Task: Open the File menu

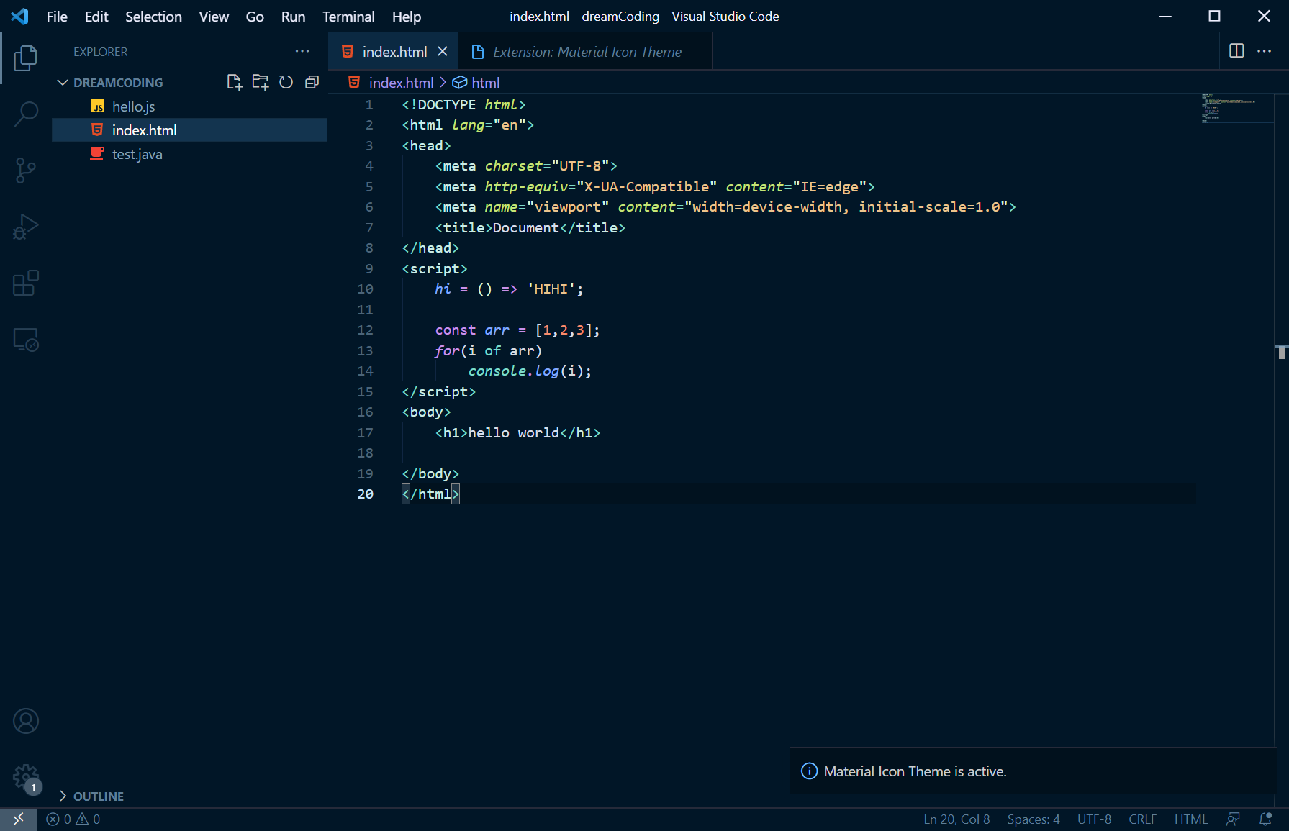Action: point(57,16)
